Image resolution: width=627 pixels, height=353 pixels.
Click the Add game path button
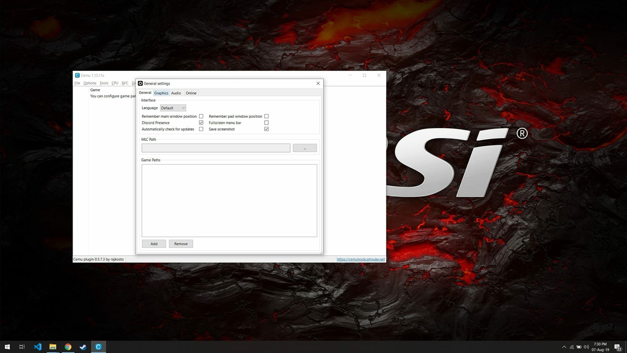pos(154,244)
